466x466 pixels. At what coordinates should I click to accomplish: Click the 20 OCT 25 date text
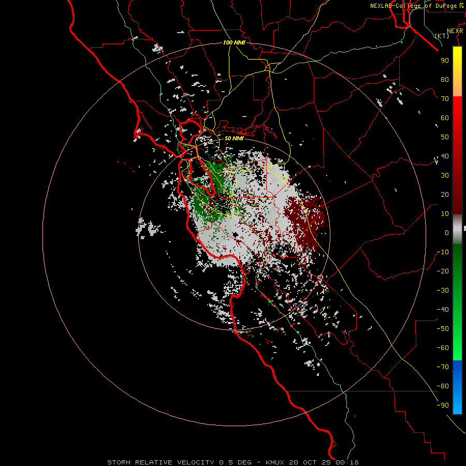click(311, 462)
